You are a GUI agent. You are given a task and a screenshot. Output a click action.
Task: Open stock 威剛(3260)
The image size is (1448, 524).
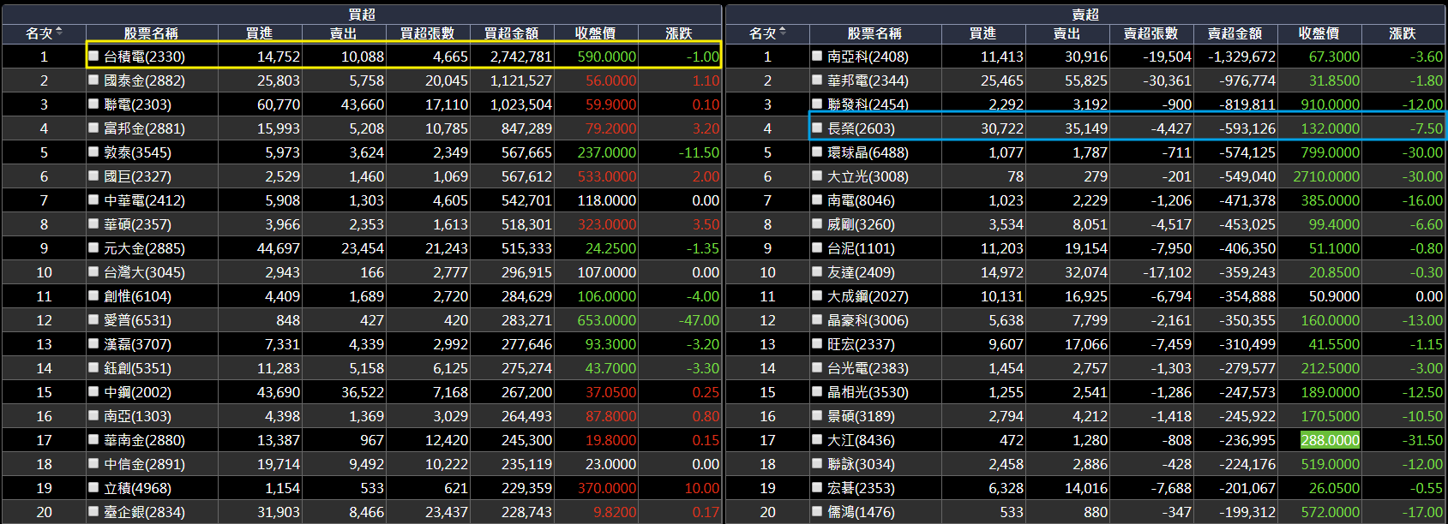[x=861, y=224]
